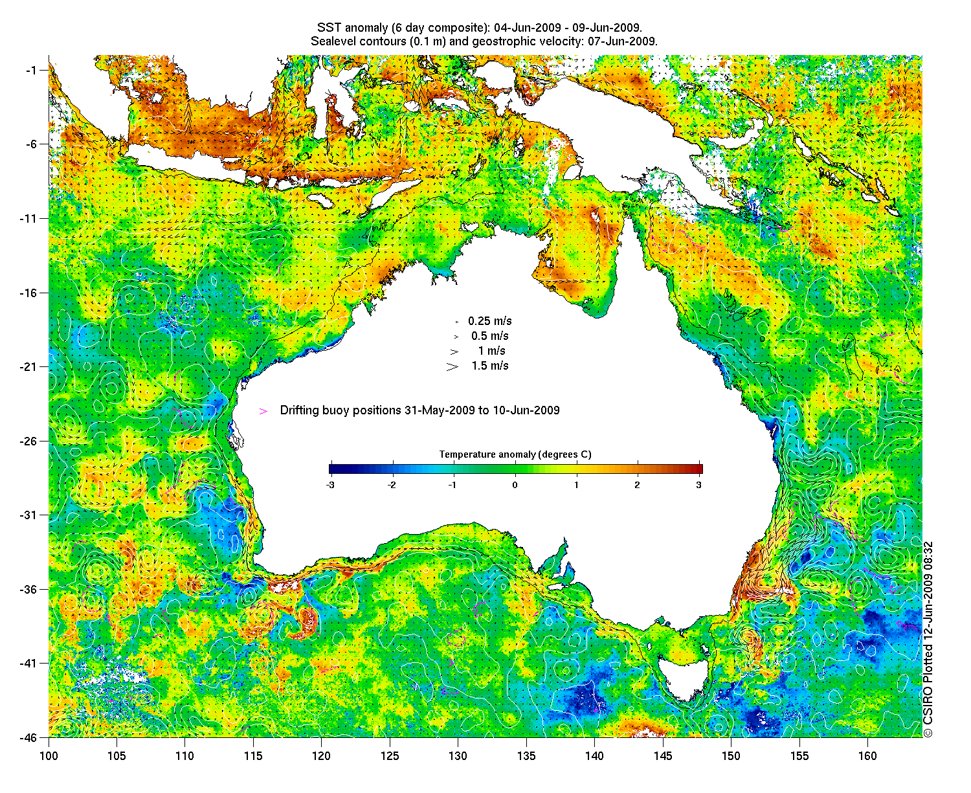Click longitude axis label '135'
The image size is (971, 793).
tap(526, 756)
